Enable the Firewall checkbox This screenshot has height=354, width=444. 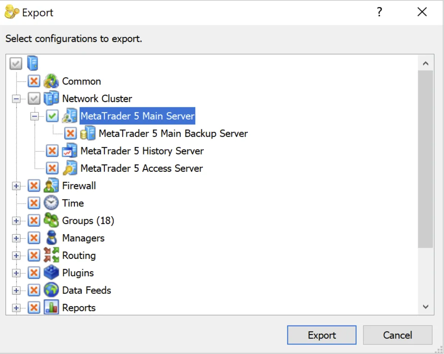(x=34, y=186)
